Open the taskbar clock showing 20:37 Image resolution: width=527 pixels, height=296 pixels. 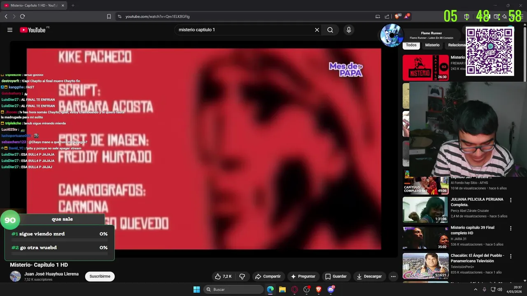tap(514, 289)
